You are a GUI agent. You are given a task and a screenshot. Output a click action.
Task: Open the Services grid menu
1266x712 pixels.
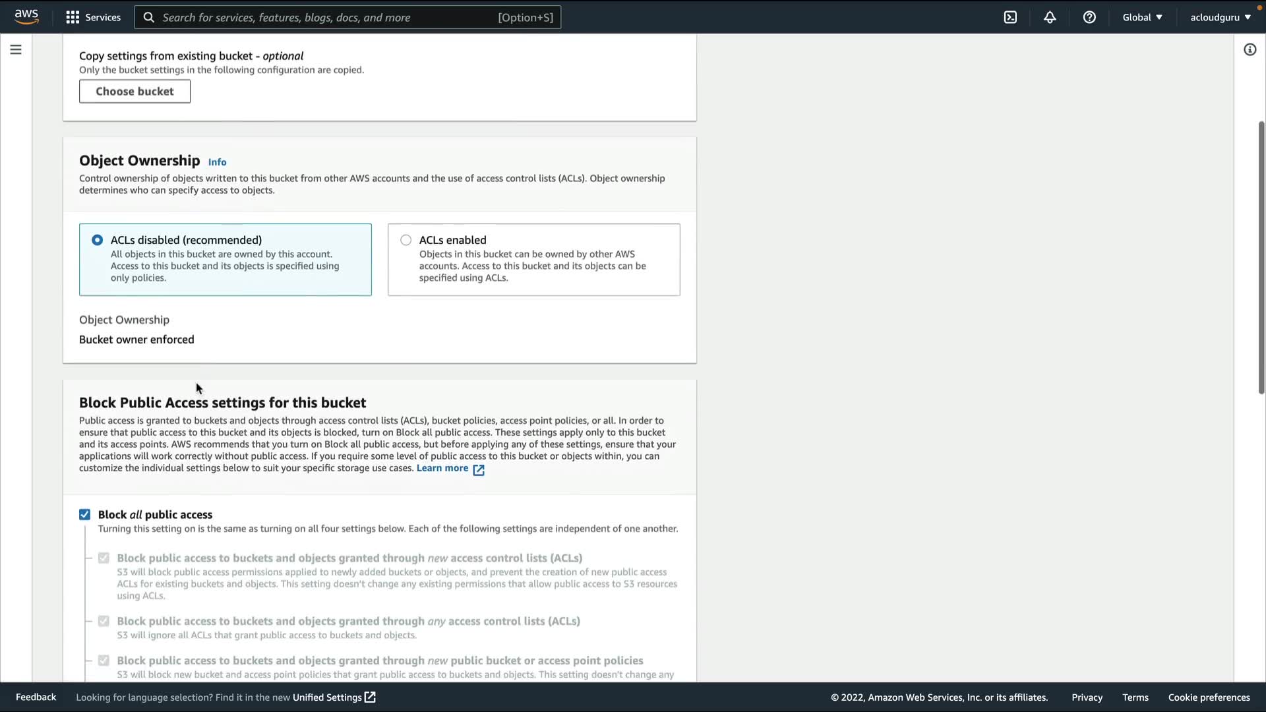93,17
